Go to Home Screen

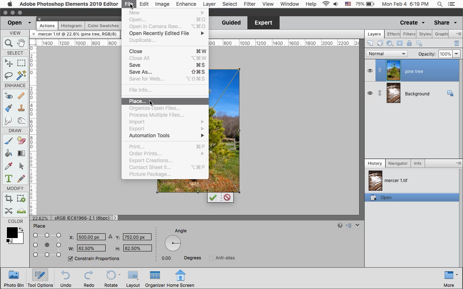tap(180, 279)
